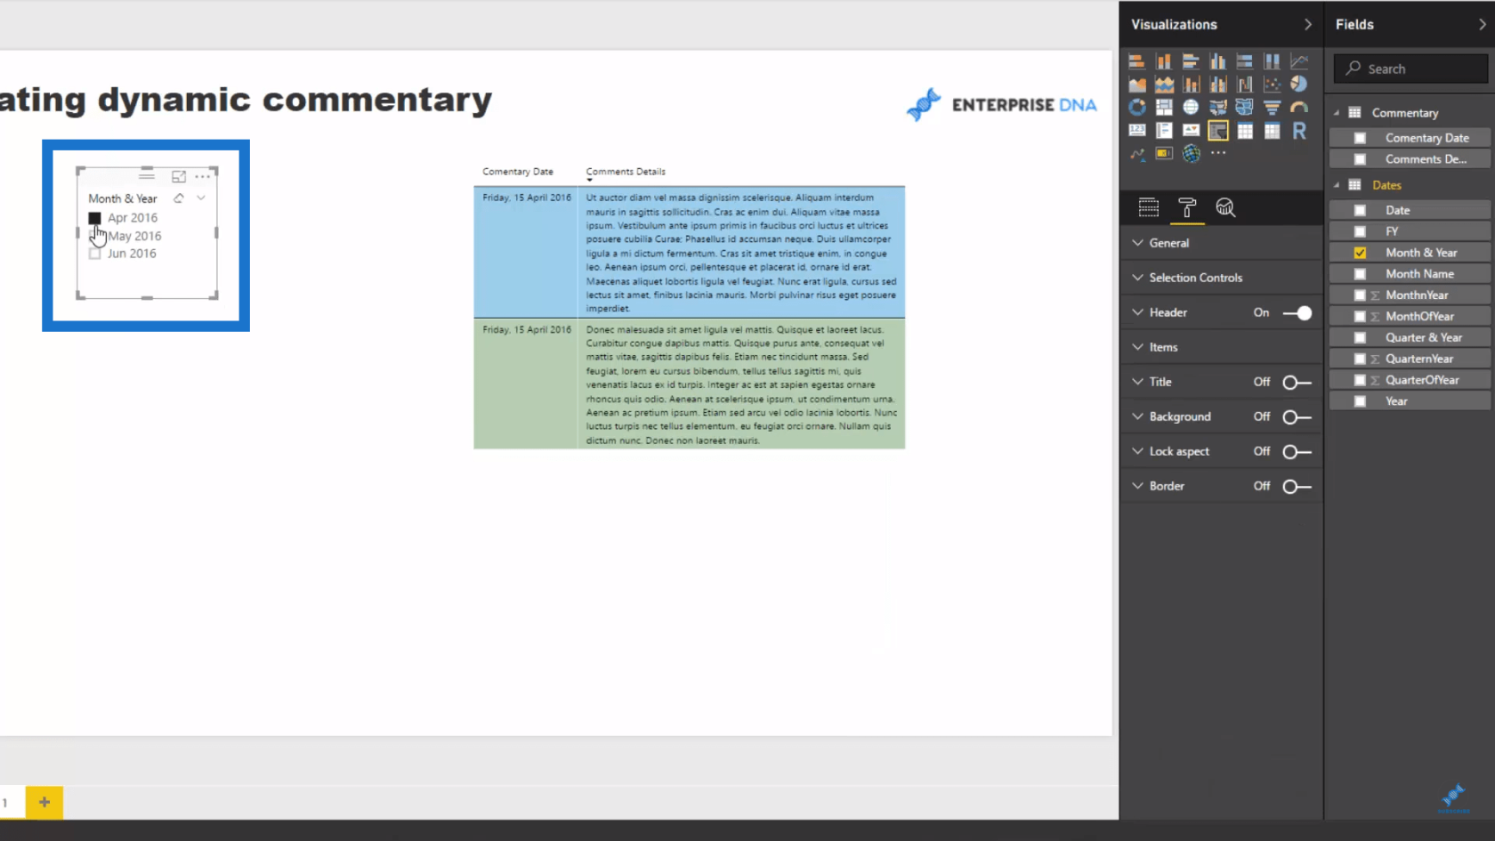1495x841 pixels.
Task: Collapse the Commentary table in Fields
Action: point(1337,113)
